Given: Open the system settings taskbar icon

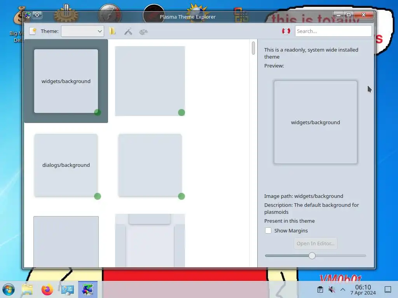Looking at the screenshot, I should 68,289.
